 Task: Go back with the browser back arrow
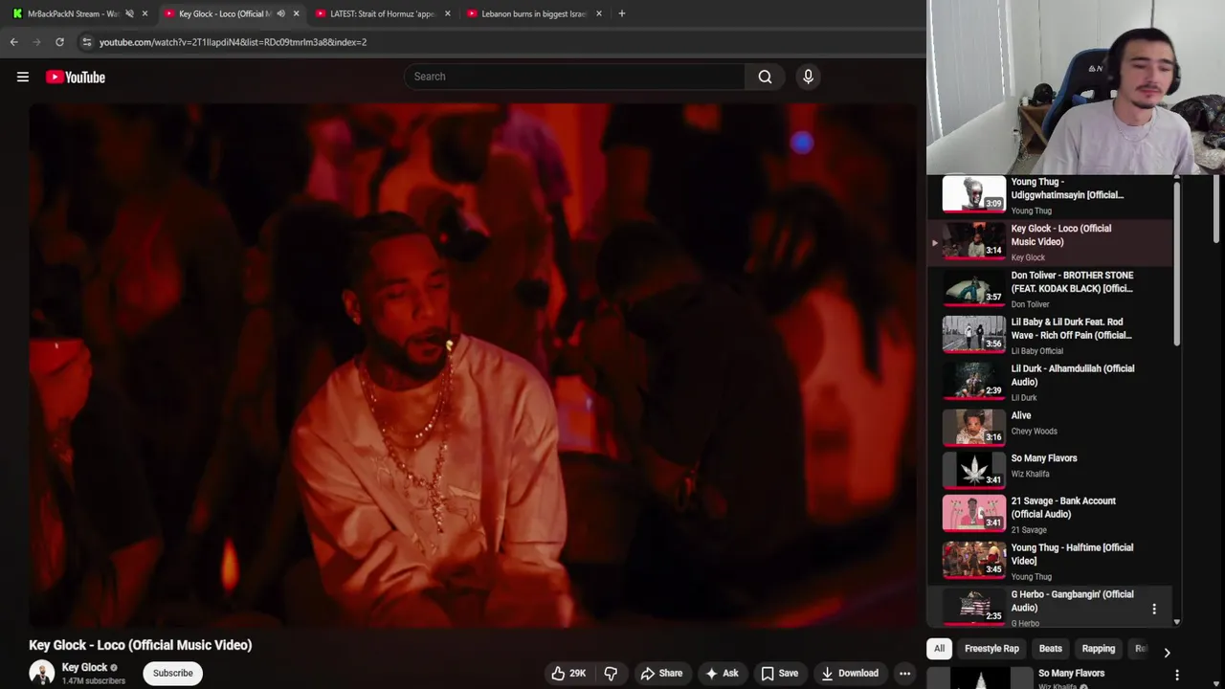point(13,42)
